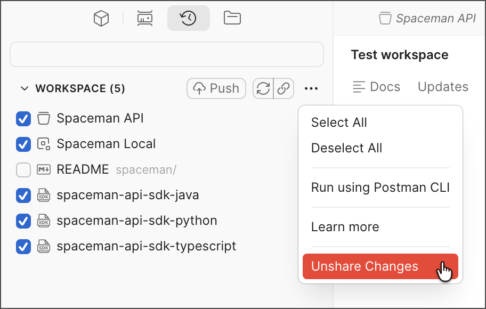Click the Test workspace heading

click(400, 55)
